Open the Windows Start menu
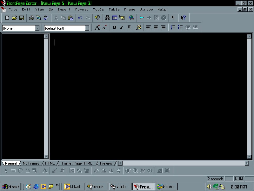 click(x=10, y=187)
